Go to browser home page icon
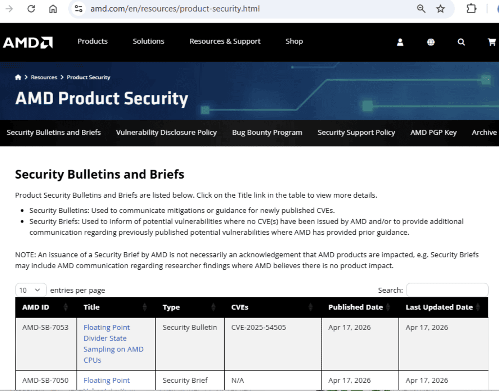The height and width of the screenshot is (391, 499). point(53,9)
